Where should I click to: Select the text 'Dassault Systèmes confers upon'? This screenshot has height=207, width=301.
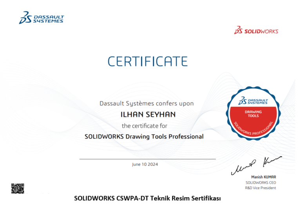146,103
